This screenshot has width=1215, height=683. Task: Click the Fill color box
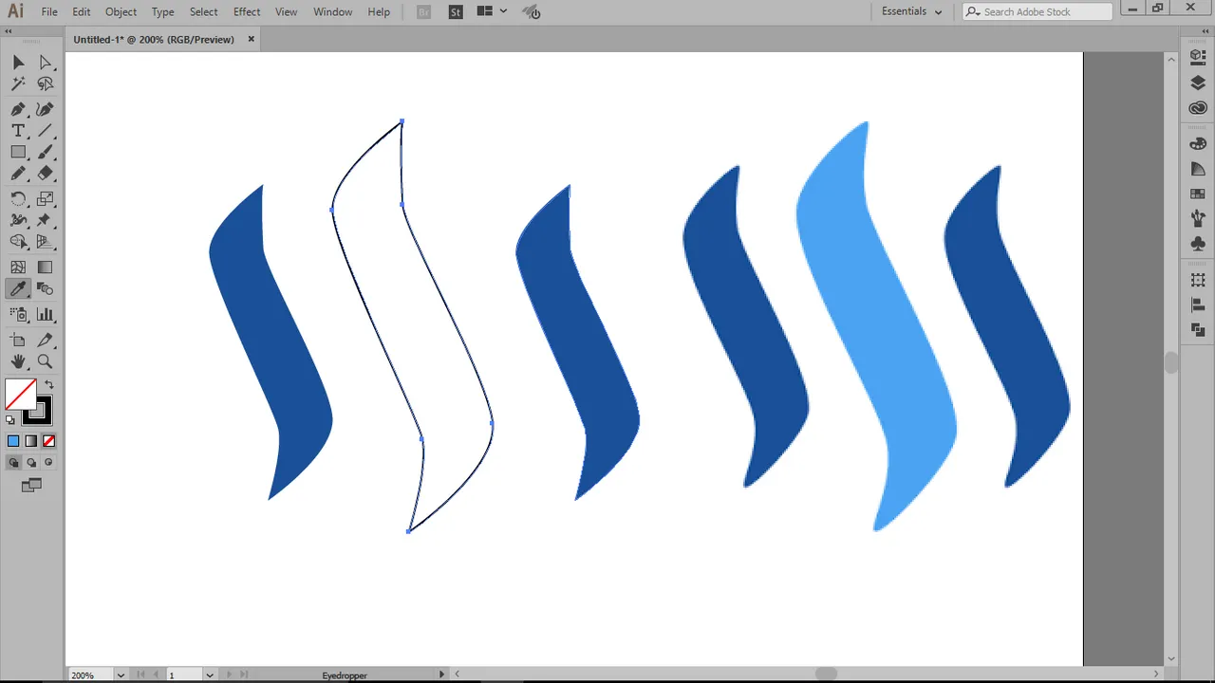pyautogui.click(x=20, y=394)
